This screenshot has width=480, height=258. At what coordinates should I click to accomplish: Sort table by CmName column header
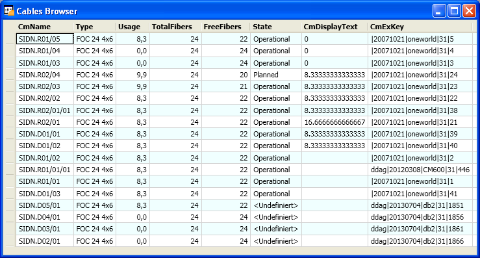coord(45,27)
